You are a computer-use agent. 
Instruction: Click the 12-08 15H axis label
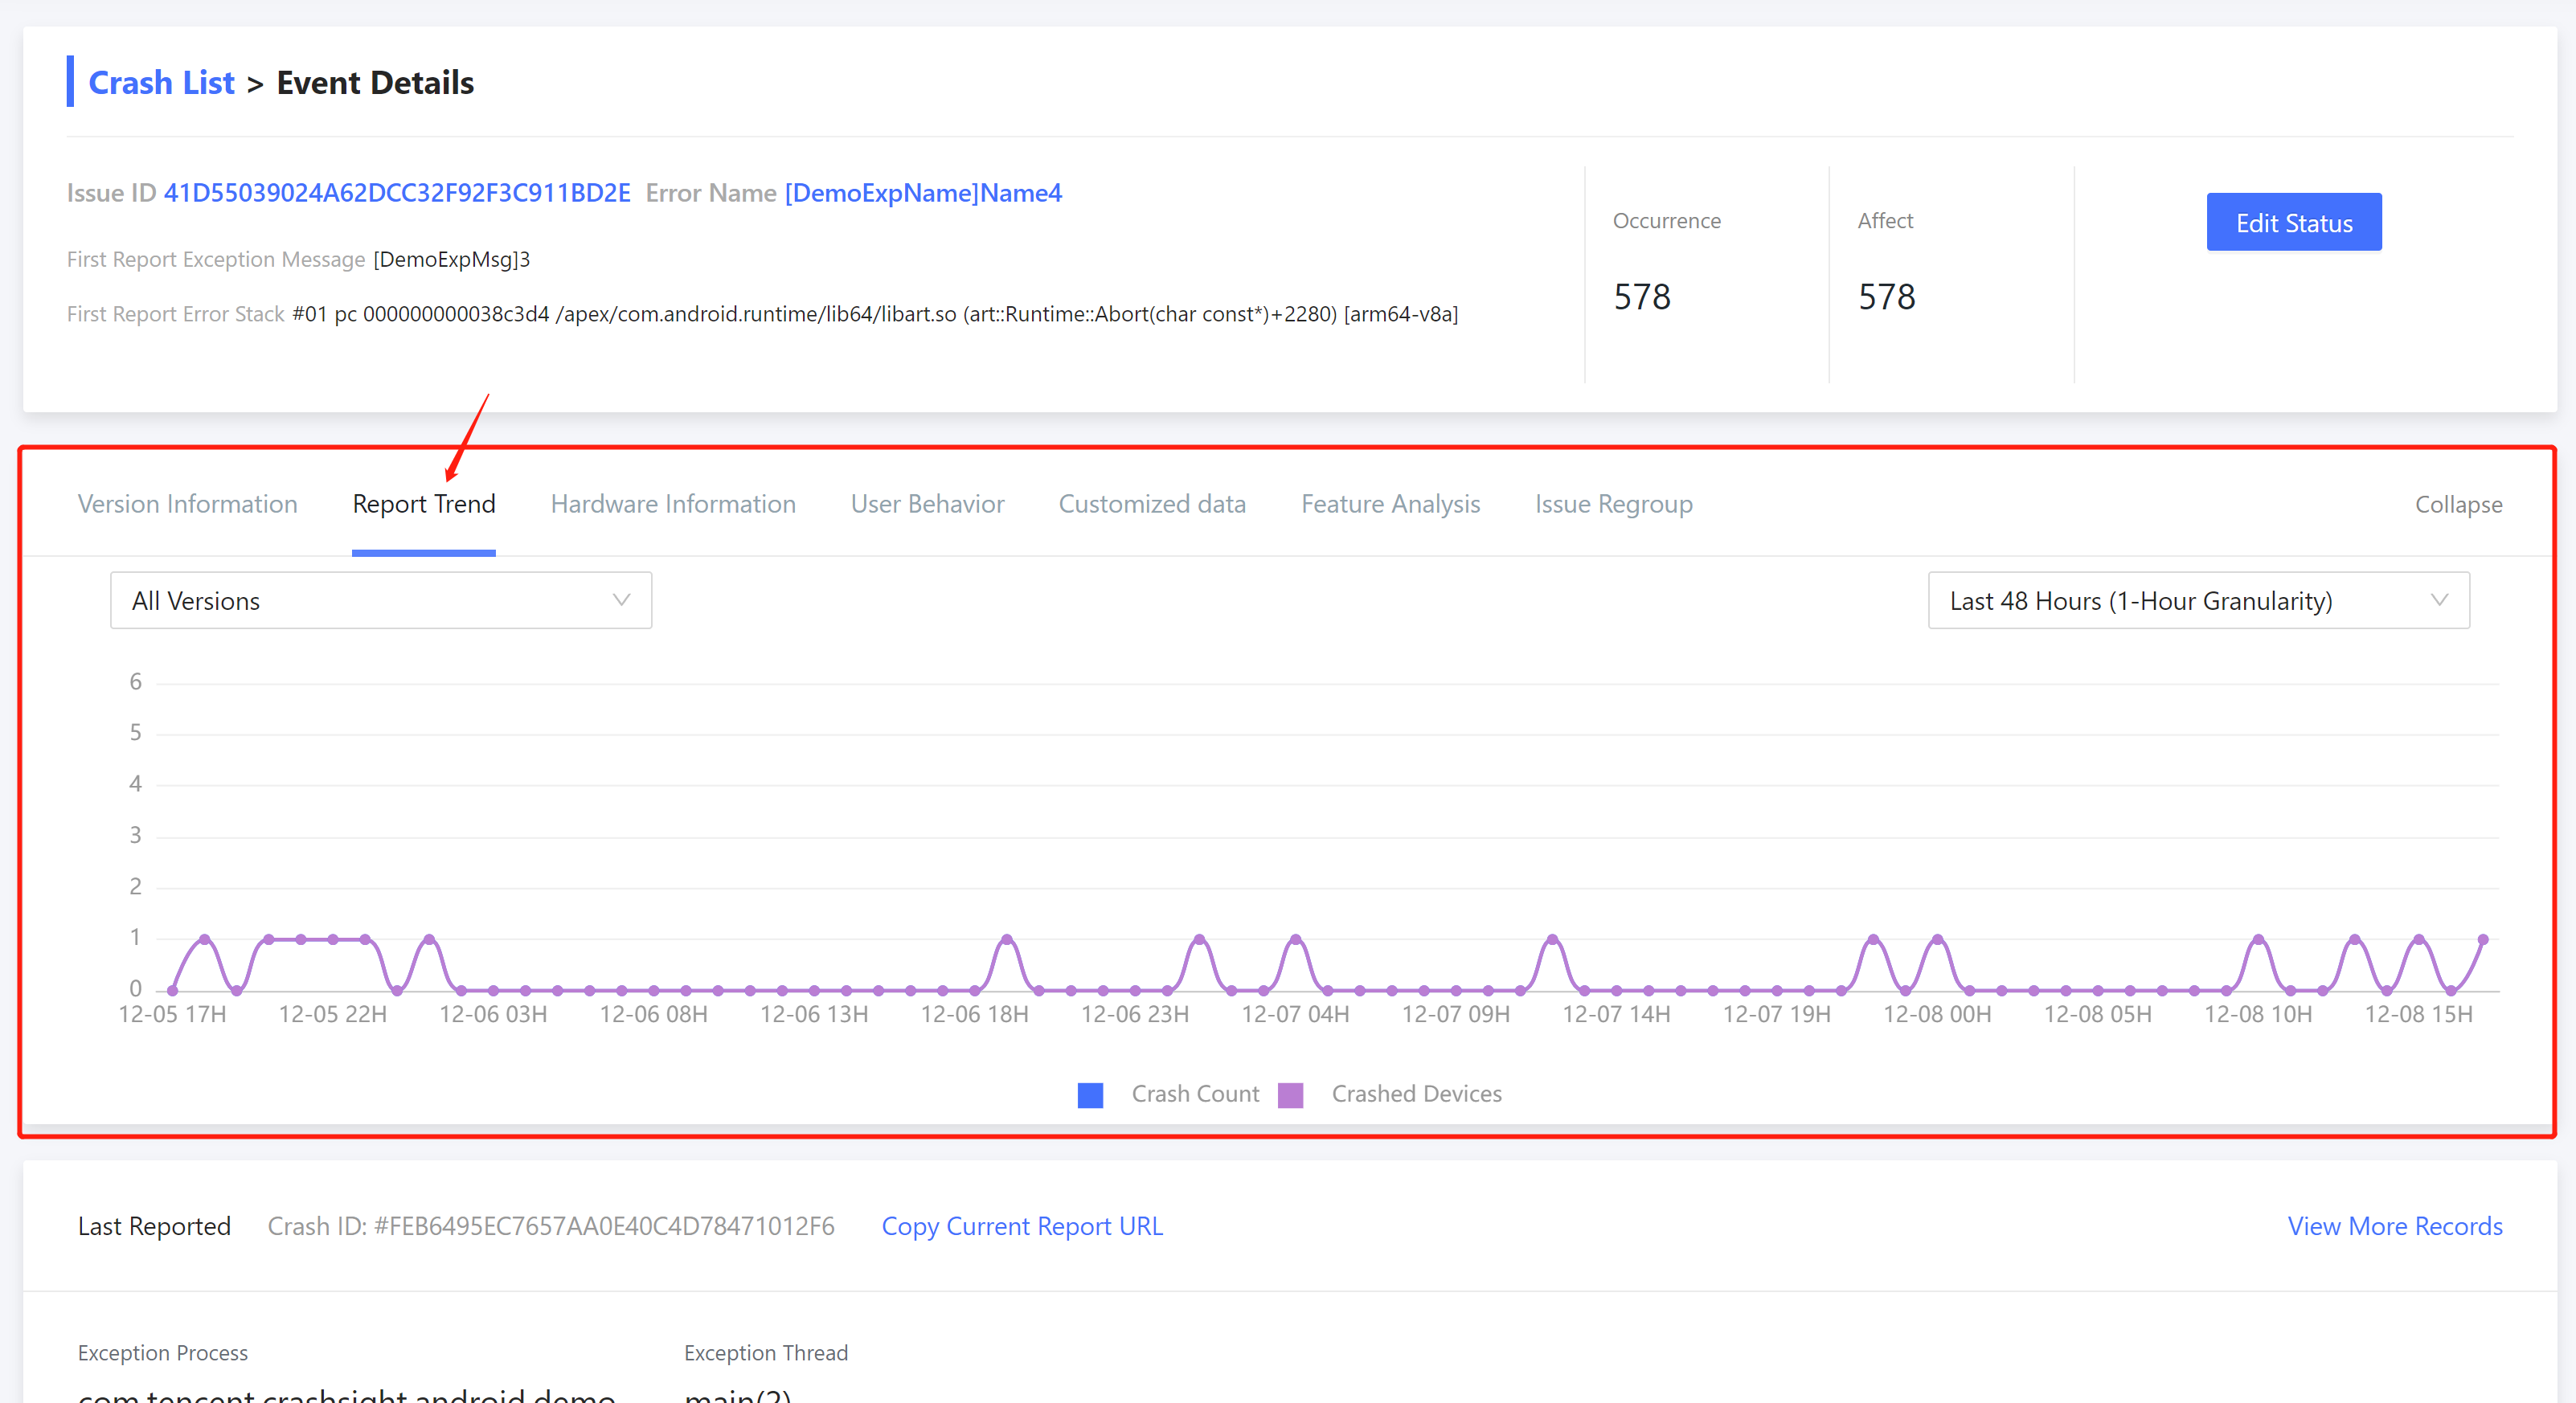coord(2418,1014)
